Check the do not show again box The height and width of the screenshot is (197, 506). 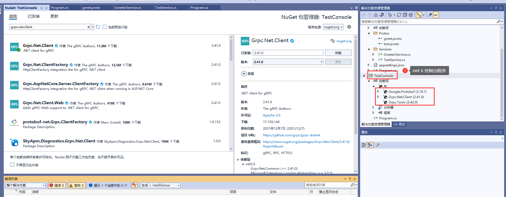(x=12, y=165)
